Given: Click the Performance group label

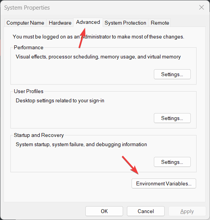Looking at the screenshot, I should (x=28, y=47).
